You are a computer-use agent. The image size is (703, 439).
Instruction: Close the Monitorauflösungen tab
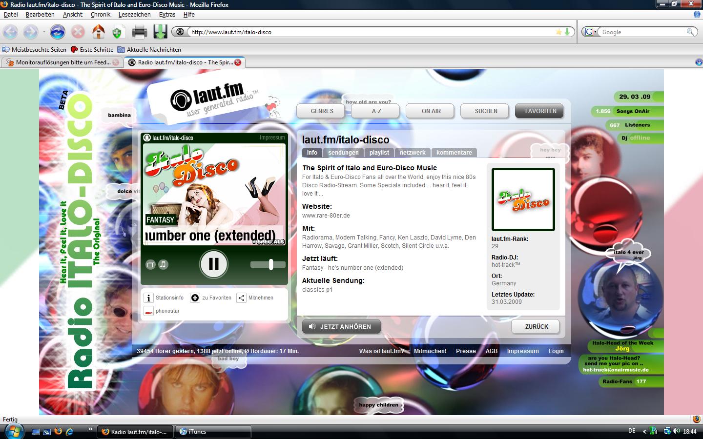coord(116,62)
